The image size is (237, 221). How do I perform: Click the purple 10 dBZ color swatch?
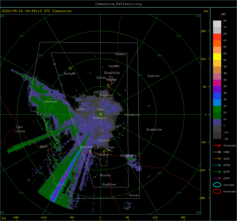(217, 122)
